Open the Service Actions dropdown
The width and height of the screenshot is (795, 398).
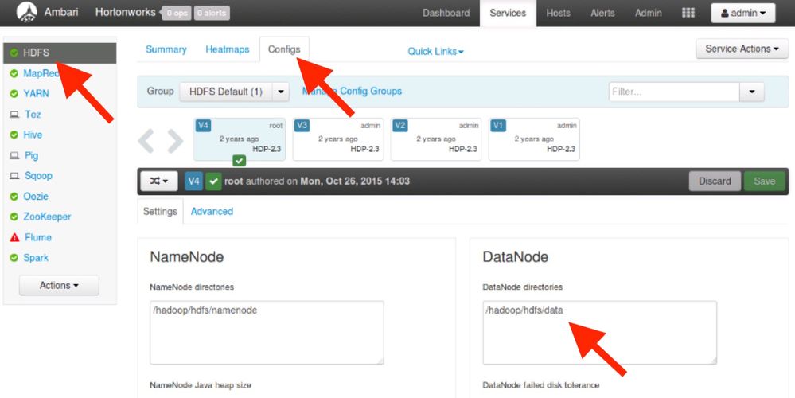(742, 49)
